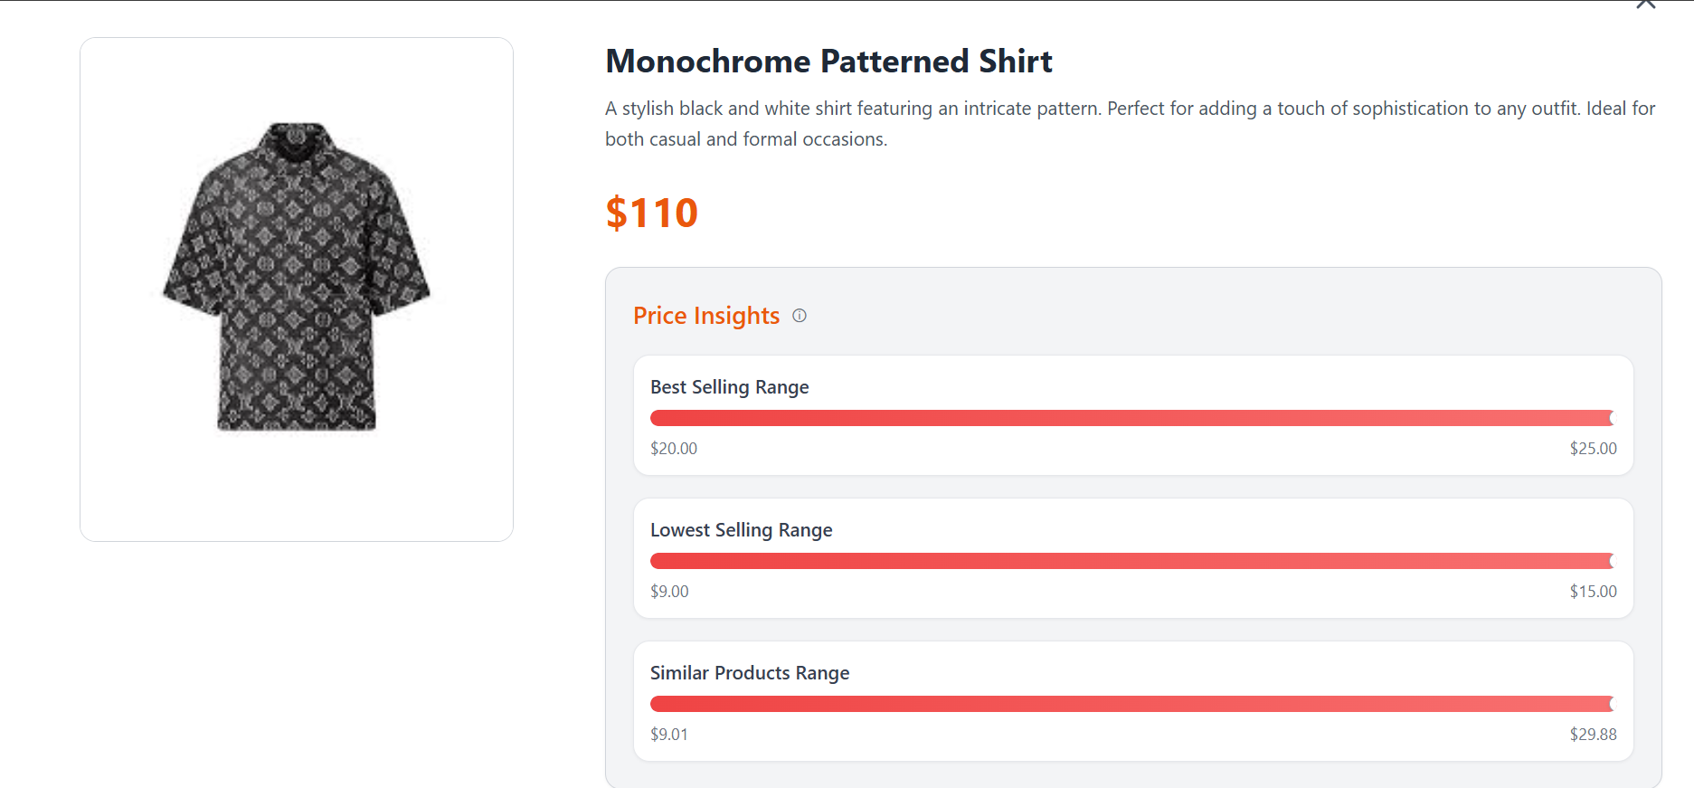Screen dimensions: 1694x788
Task: Click the Lowest Selling Range progress bar
Action: (1132, 561)
